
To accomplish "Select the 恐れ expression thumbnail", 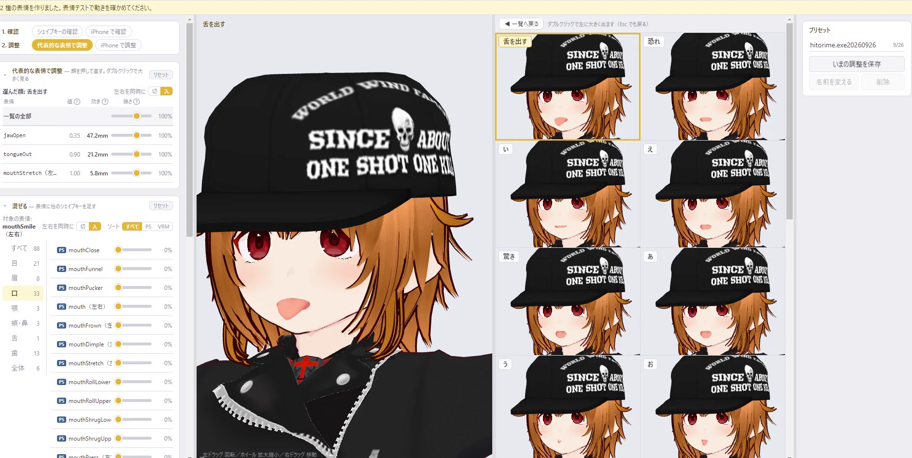I will [713, 86].
